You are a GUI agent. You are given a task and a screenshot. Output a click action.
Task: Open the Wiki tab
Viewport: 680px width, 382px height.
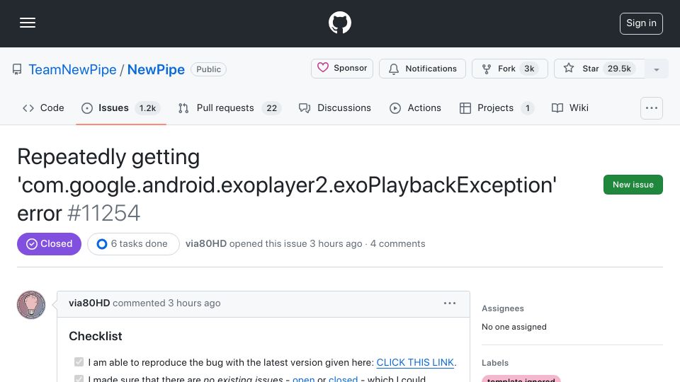(569, 108)
